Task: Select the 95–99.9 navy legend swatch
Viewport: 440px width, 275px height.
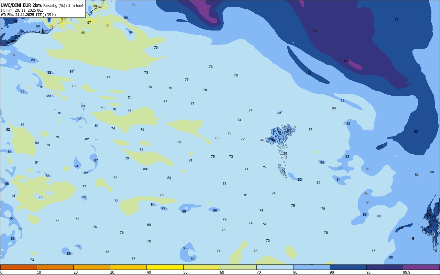Action: click(x=385, y=267)
